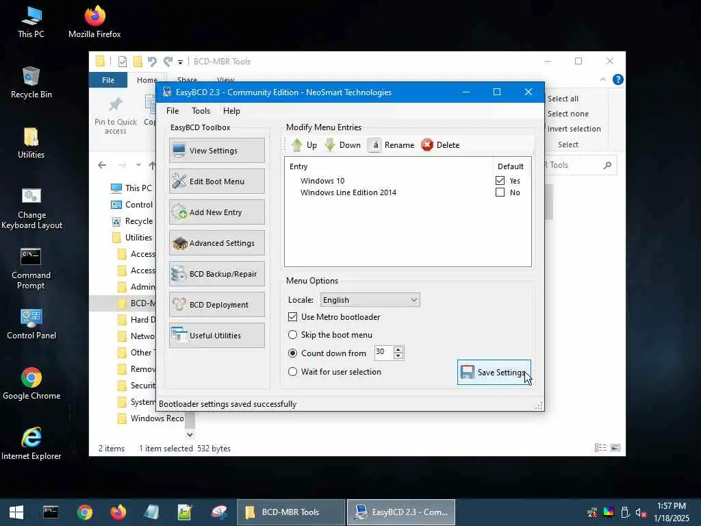Viewport: 701px width, 526px height.
Task: Click Select none in Explorer ribbon
Action: pos(568,114)
